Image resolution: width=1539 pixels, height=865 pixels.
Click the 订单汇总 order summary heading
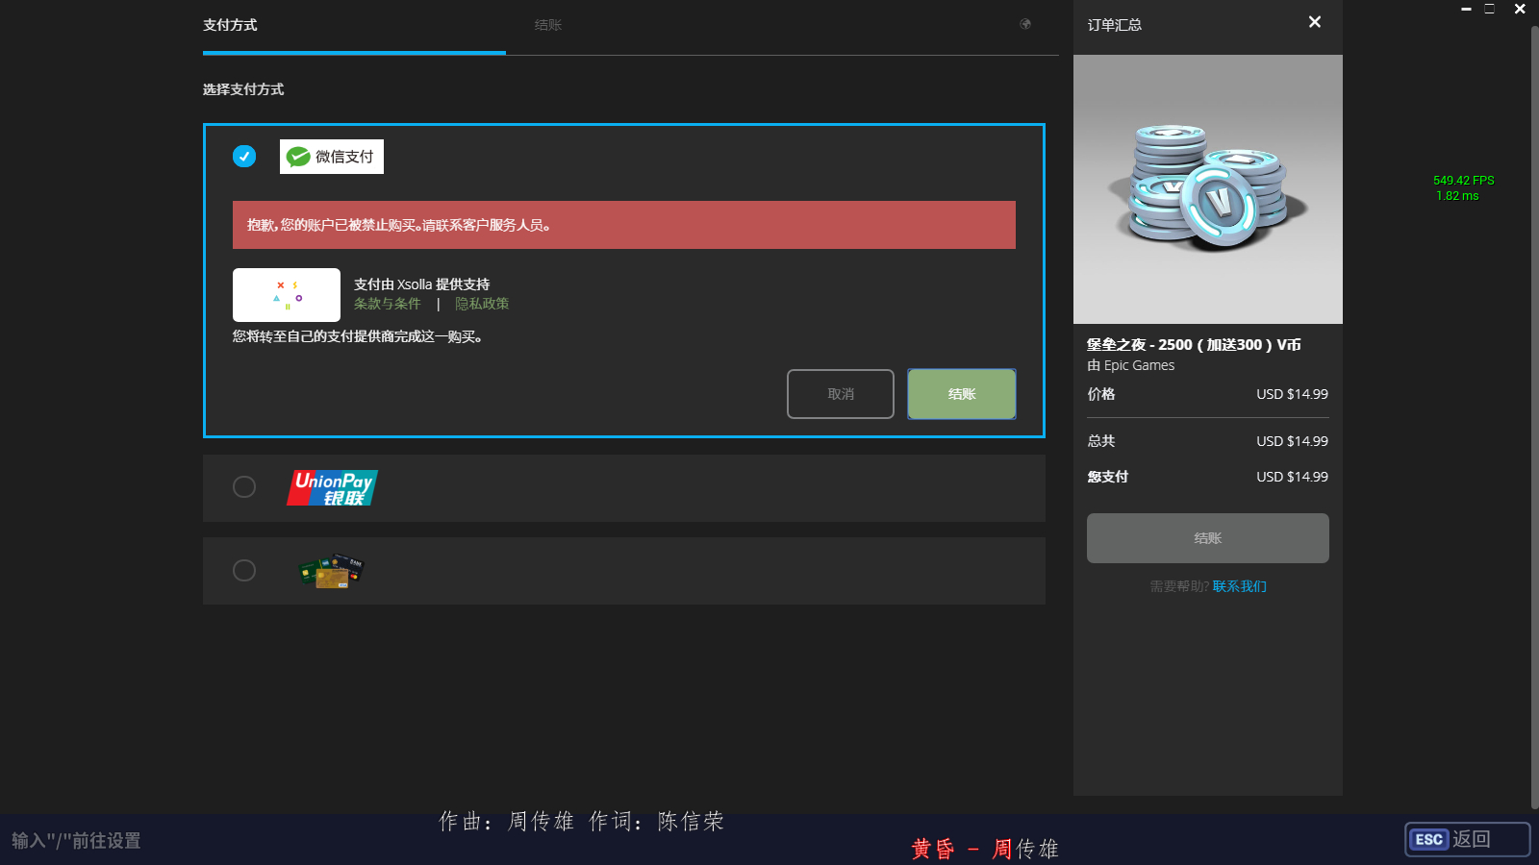[1115, 25]
